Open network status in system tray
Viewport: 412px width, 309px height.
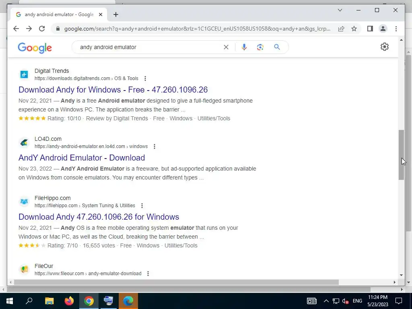click(336, 301)
